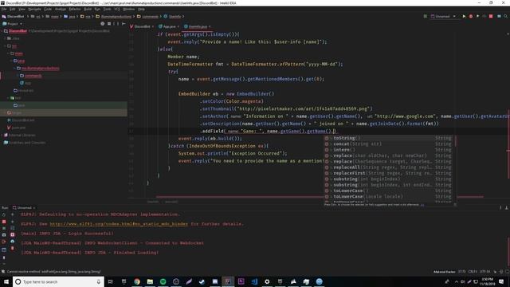Click the taskbar clock showing date and time
510x287 pixels.
[x=487, y=281]
